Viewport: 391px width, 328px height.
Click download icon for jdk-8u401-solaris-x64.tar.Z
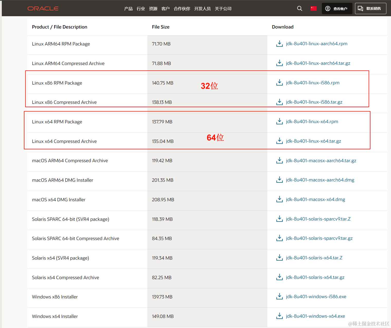279,258
